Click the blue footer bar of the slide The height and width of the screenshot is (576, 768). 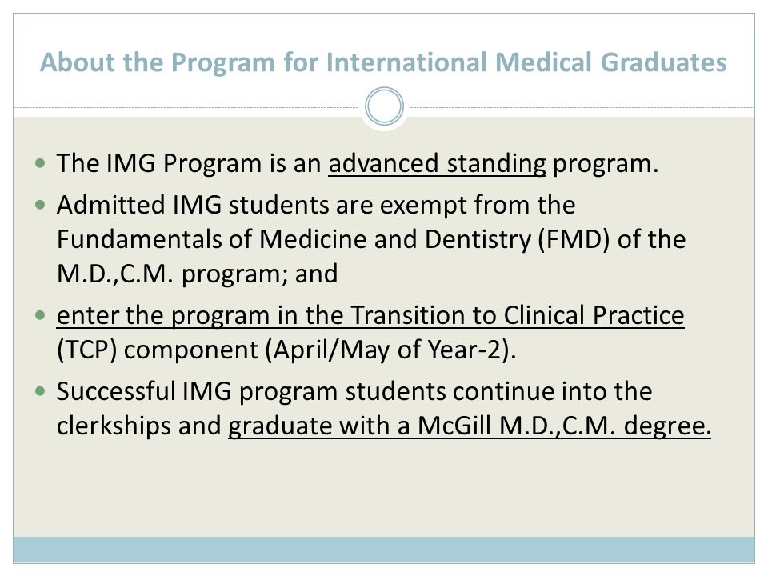point(384,550)
